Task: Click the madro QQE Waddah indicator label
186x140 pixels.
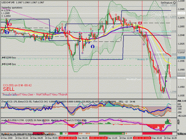Action: click(44, 120)
